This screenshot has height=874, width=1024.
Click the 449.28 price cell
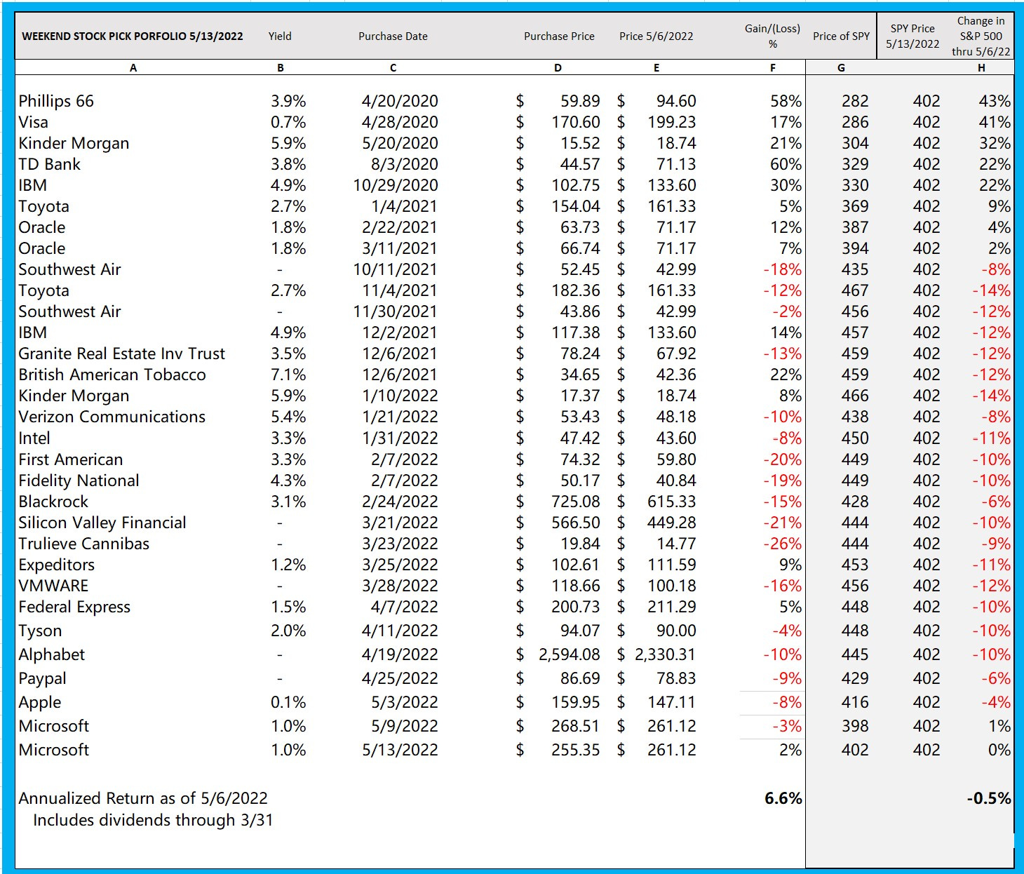(671, 523)
